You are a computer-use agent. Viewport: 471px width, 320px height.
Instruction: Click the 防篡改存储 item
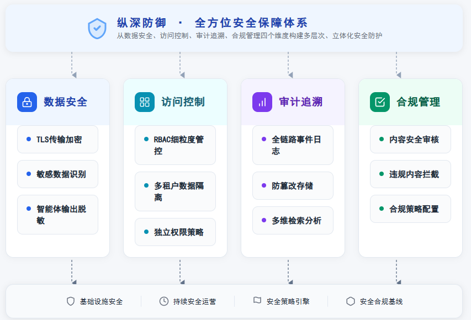pos(293,186)
